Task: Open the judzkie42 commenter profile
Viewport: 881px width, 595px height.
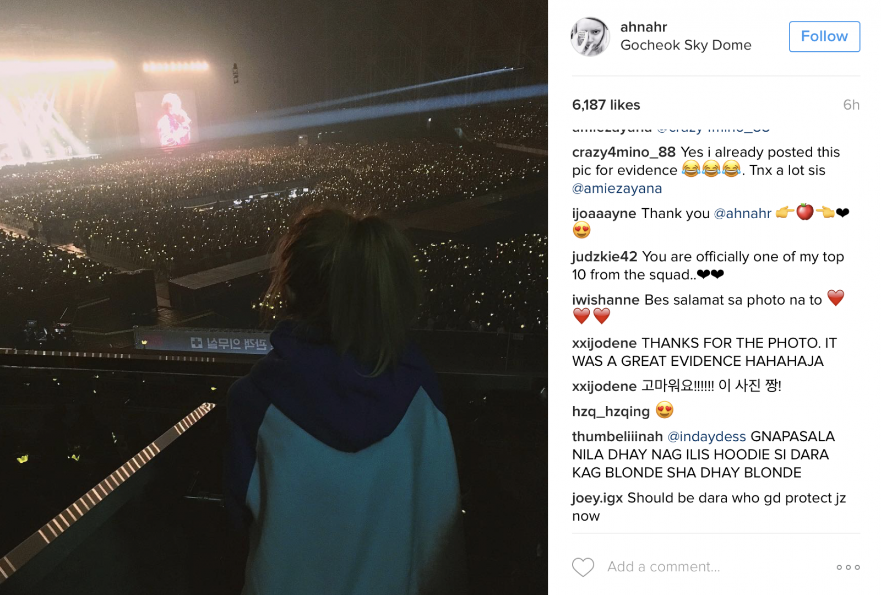Action: click(605, 257)
